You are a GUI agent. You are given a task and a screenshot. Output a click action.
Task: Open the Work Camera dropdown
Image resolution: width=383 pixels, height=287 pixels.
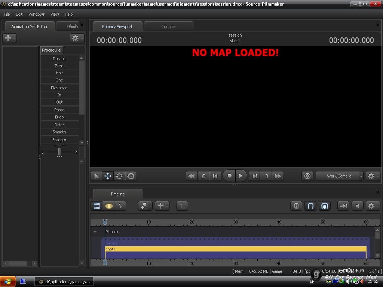(340, 176)
